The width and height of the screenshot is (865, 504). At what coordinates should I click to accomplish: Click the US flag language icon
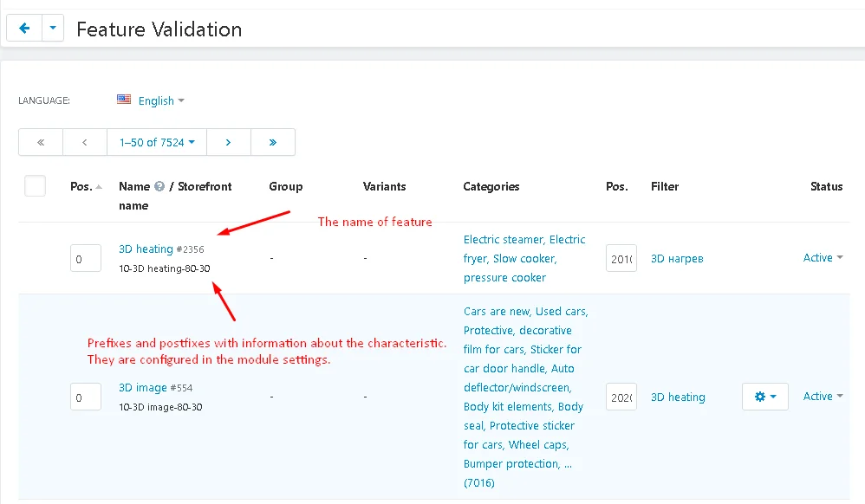pos(124,100)
